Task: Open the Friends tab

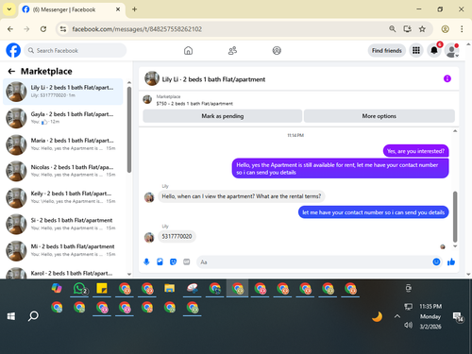Action: 232,50
